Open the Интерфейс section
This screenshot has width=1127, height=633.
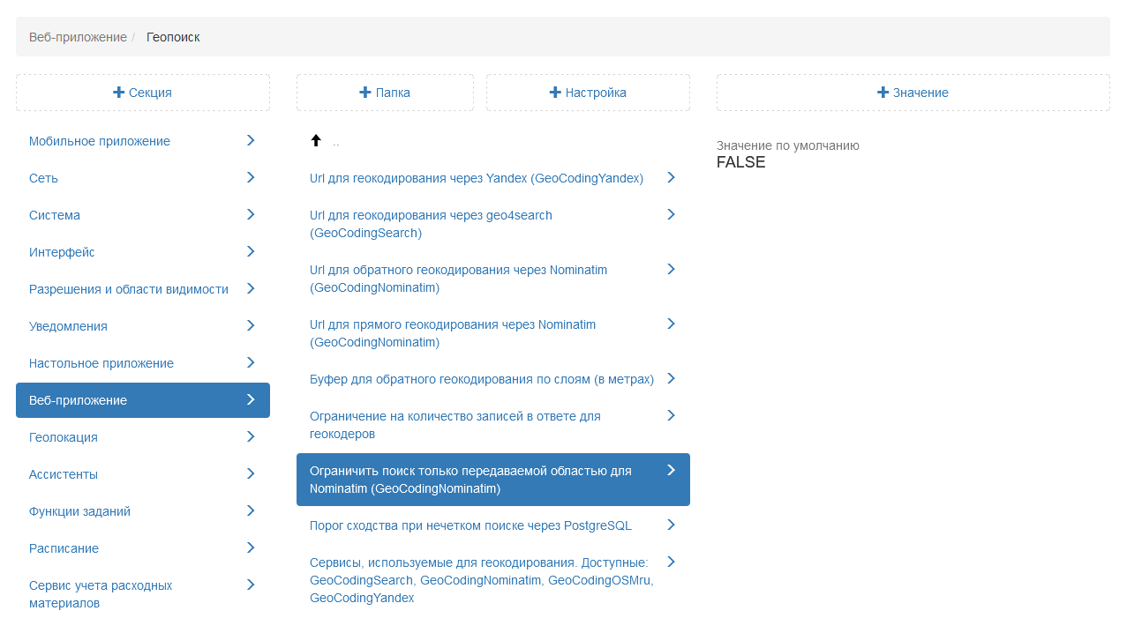point(62,252)
